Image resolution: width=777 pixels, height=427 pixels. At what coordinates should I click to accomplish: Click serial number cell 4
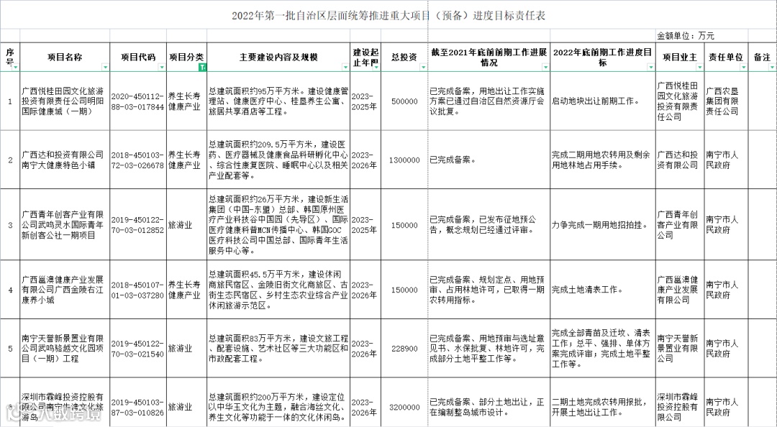(10, 289)
